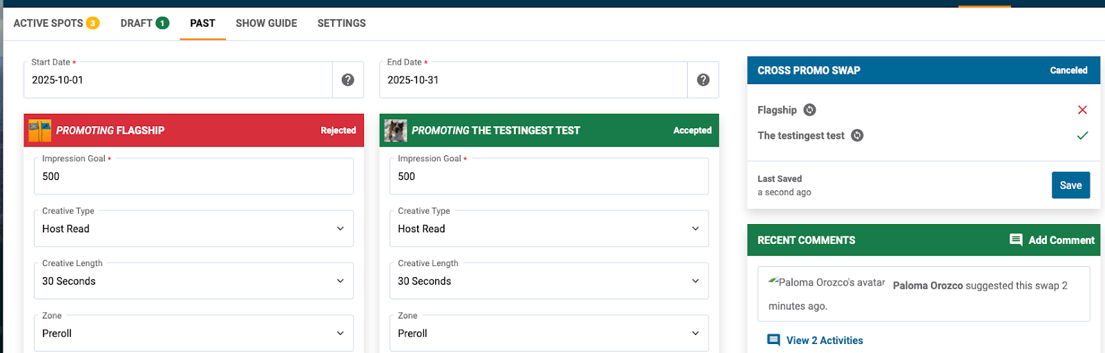Open the Flagship Creative Type dropdown
The width and height of the screenshot is (1105, 353).
tap(193, 229)
